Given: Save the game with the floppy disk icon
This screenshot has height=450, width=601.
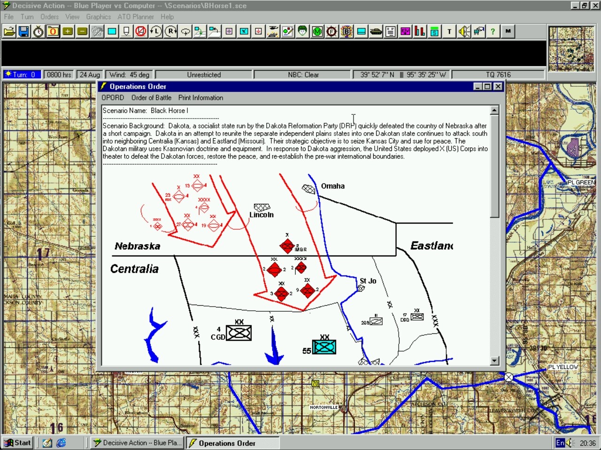Looking at the screenshot, I should coord(24,31).
